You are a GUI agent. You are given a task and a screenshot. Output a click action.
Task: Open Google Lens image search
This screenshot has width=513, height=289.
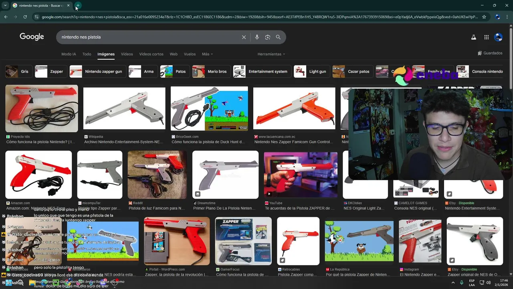pos(267,37)
